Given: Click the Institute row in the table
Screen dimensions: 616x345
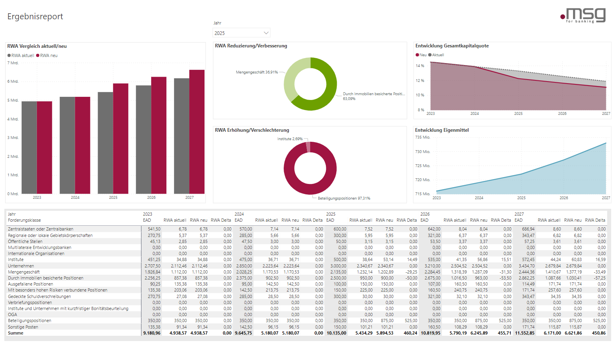Looking at the screenshot, I should [x=16, y=259].
